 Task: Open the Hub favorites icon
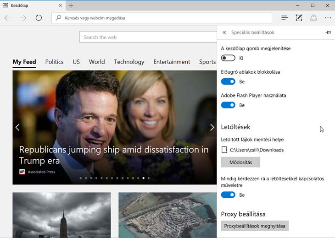[x=285, y=18]
